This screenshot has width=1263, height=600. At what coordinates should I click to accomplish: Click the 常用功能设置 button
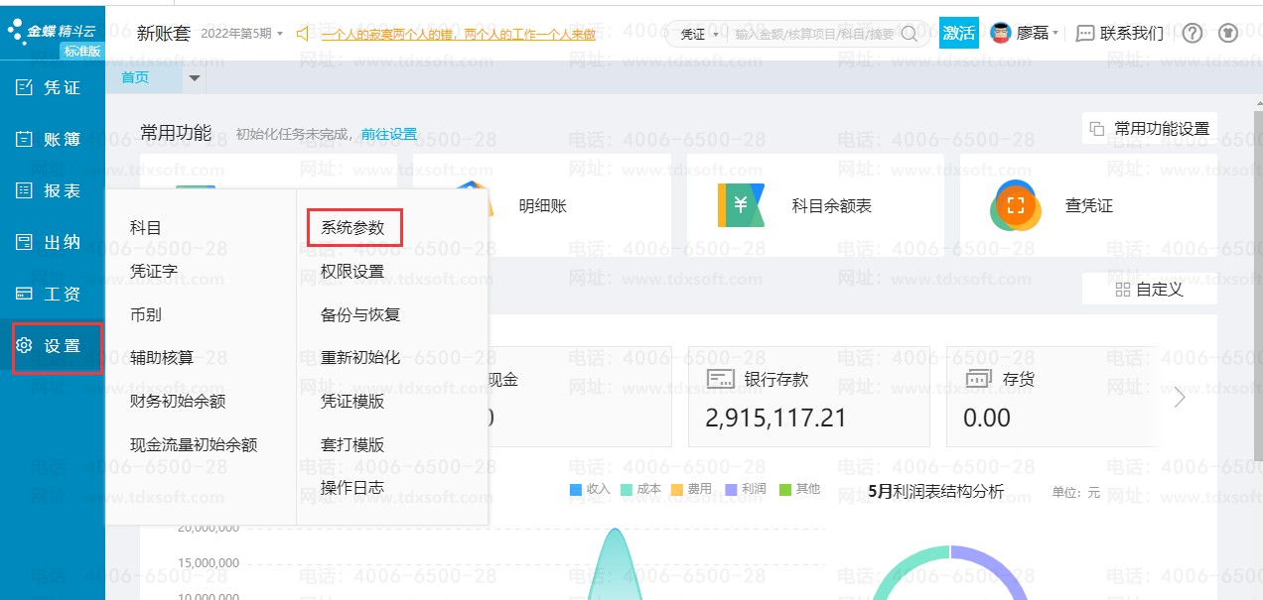pyautogui.click(x=1149, y=128)
